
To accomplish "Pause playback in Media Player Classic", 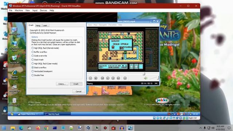I will pos(90,78).
